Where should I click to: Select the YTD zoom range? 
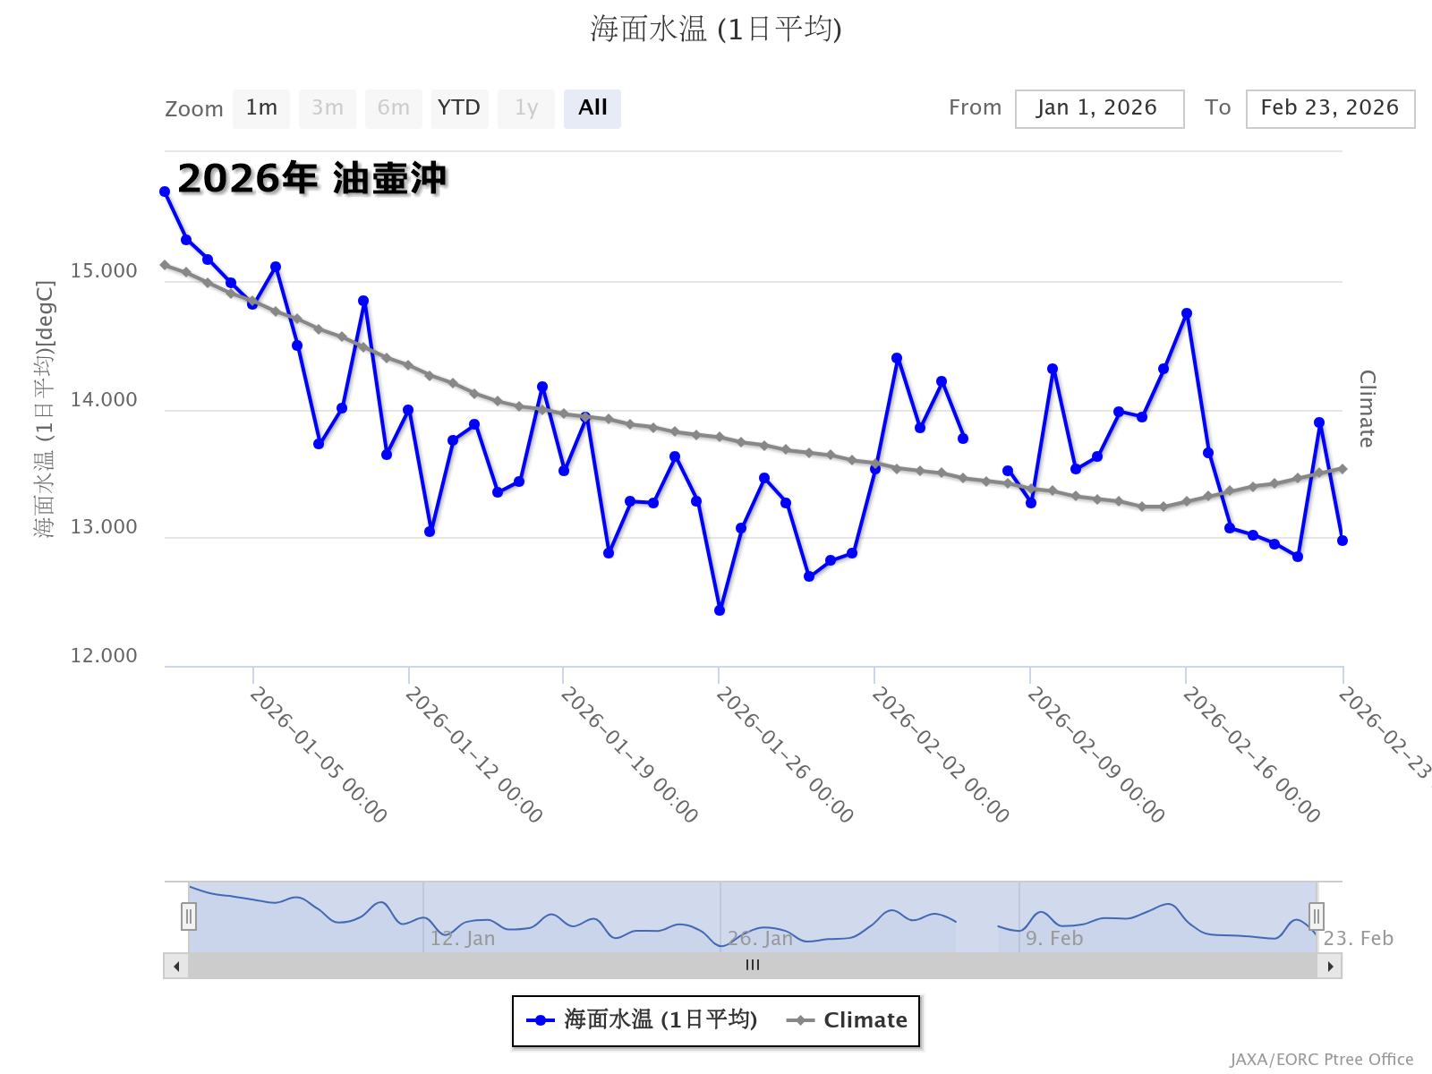(x=459, y=108)
